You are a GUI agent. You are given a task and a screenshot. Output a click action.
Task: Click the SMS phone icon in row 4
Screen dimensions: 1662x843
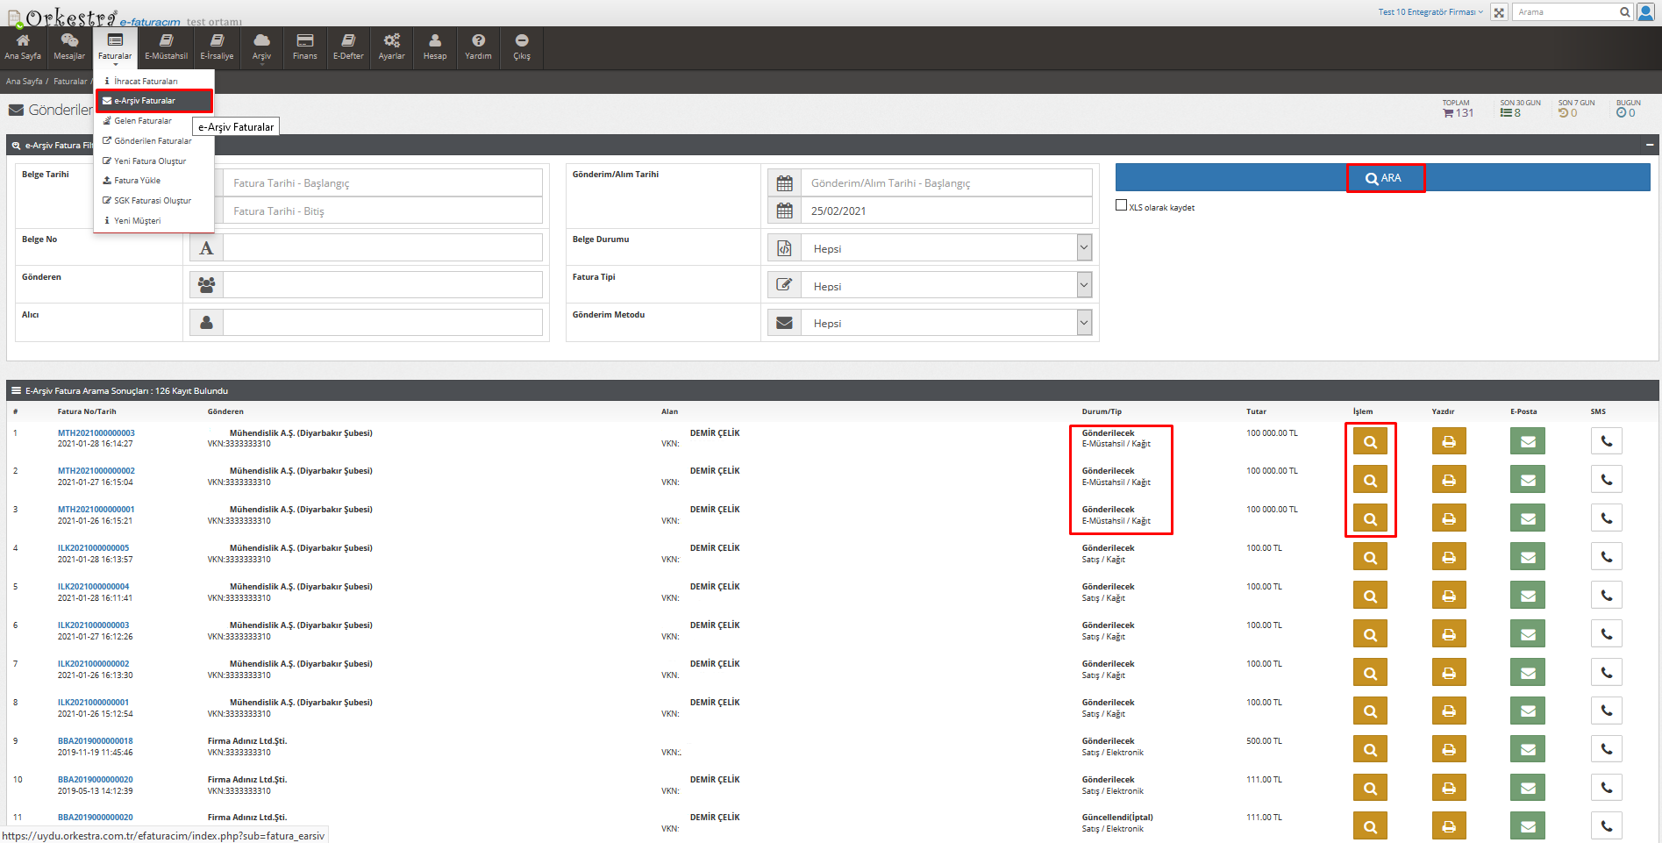tap(1606, 557)
